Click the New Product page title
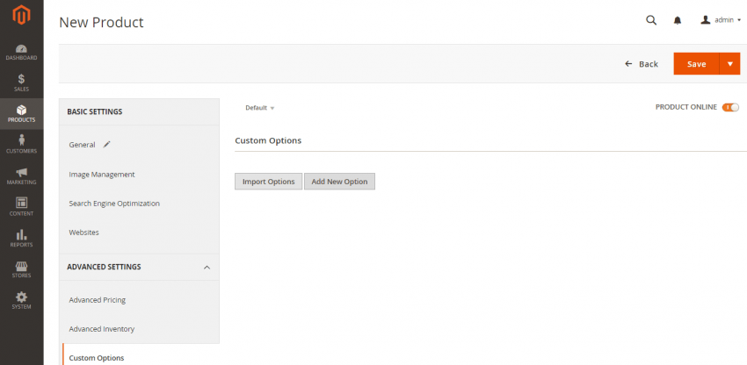Image resolution: width=747 pixels, height=365 pixels. 101,22
